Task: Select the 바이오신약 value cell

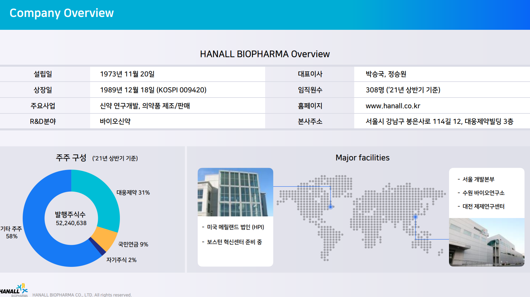Action: (x=177, y=121)
